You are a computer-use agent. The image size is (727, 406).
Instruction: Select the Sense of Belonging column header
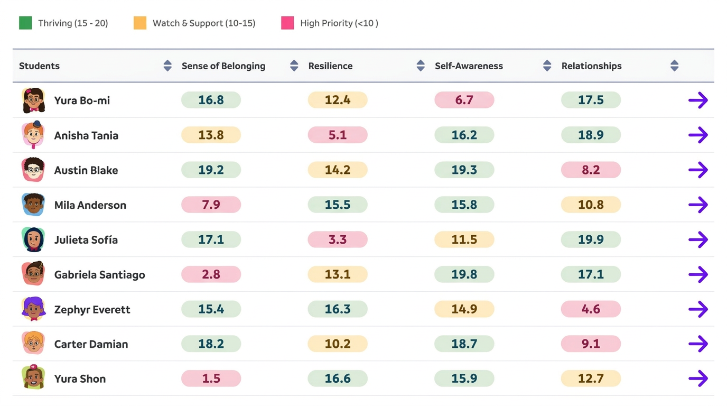click(223, 66)
